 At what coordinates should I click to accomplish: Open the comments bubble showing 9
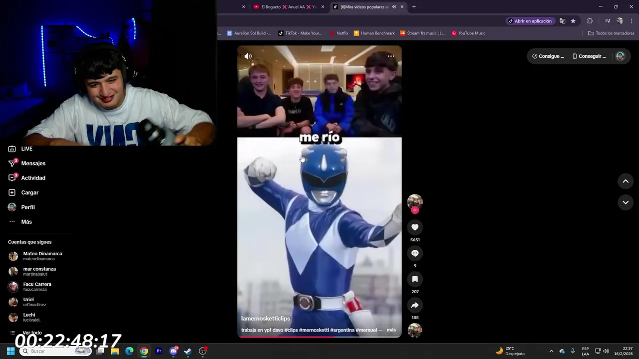(x=415, y=253)
